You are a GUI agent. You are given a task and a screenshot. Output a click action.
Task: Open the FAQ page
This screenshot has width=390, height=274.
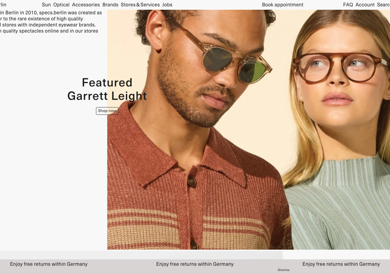348,5
